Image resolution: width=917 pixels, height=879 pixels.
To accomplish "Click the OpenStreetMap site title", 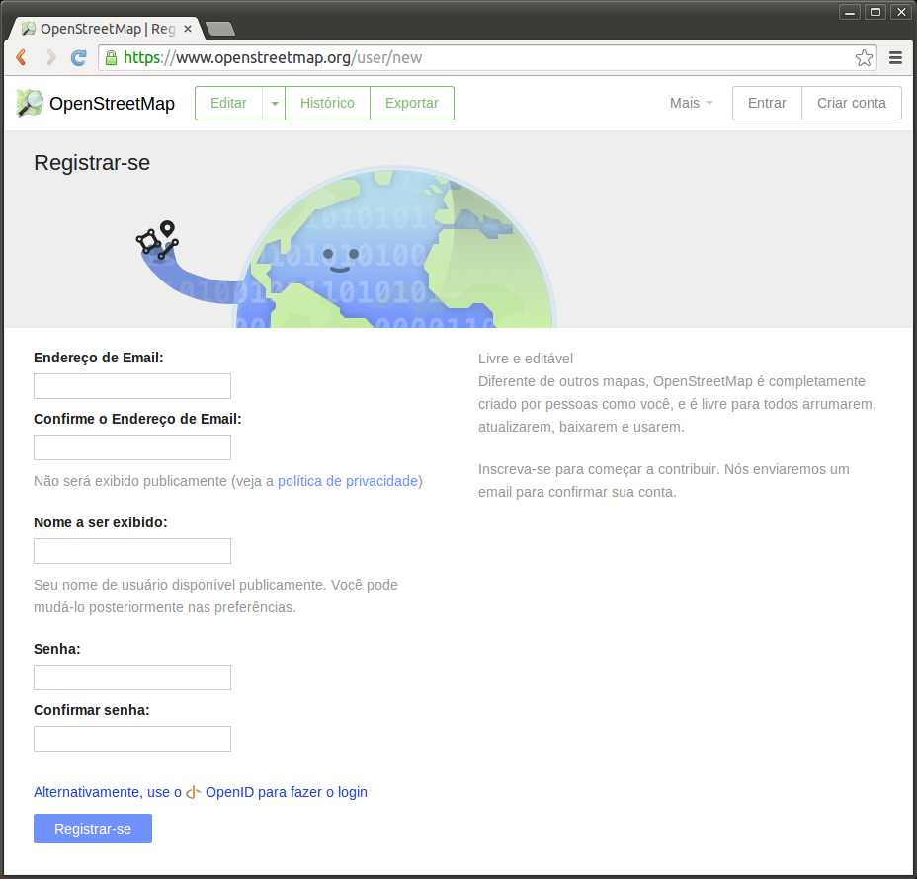I will pos(112,104).
